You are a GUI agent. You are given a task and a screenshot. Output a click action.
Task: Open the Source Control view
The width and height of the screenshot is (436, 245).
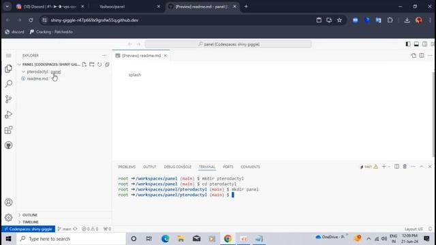(9, 99)
